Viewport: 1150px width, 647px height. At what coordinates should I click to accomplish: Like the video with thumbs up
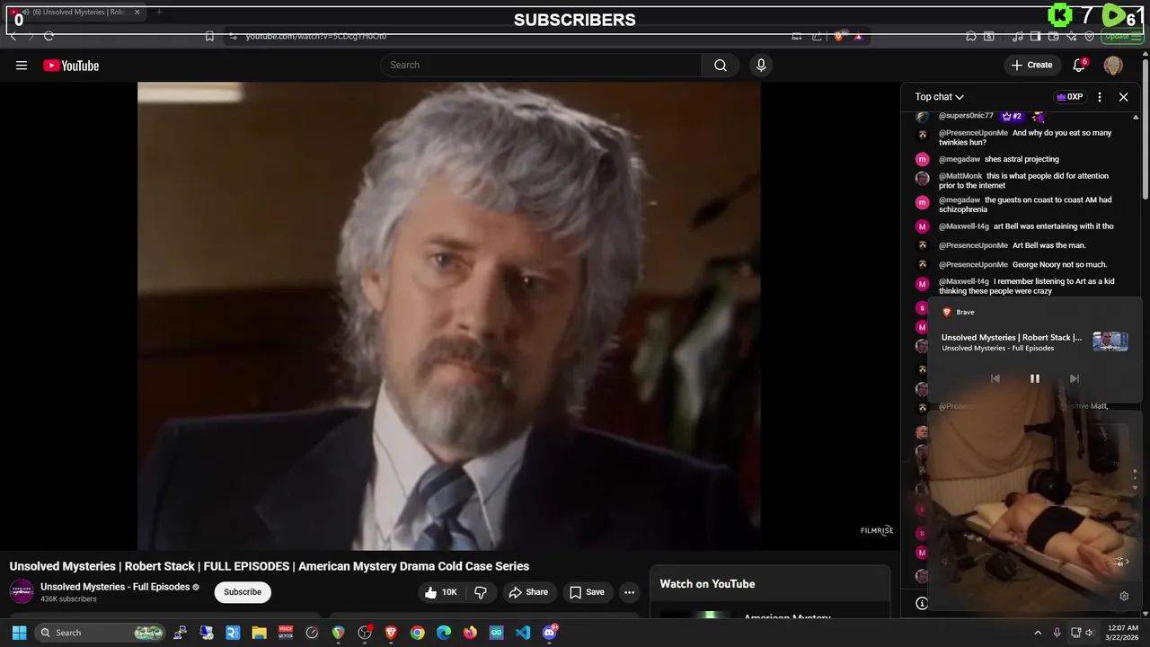(440, 592)
